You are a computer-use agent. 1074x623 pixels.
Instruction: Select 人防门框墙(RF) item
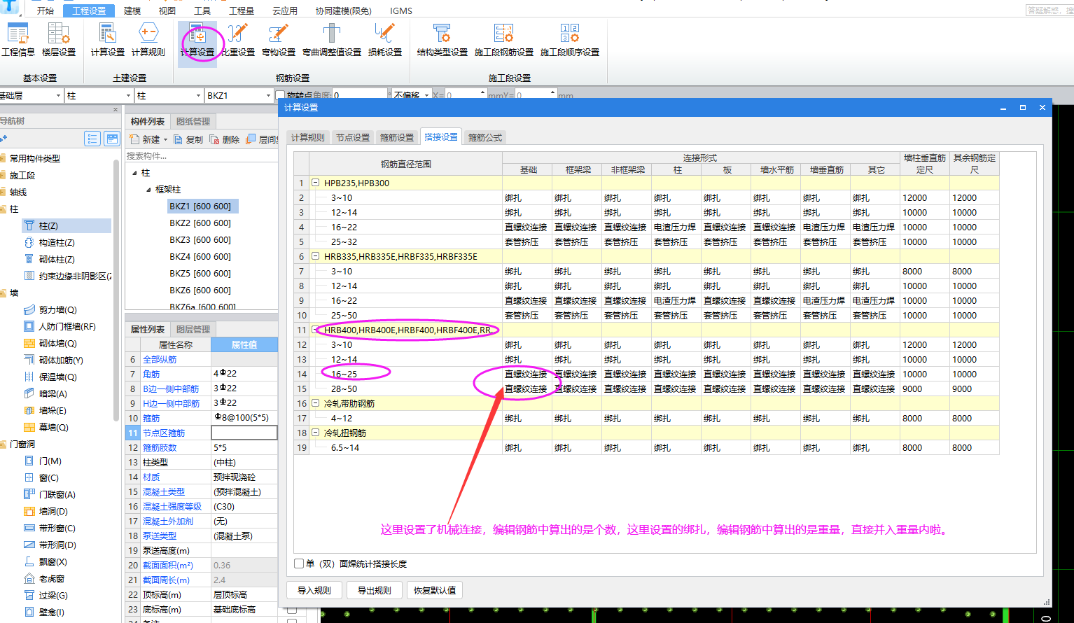click(67, 327)
